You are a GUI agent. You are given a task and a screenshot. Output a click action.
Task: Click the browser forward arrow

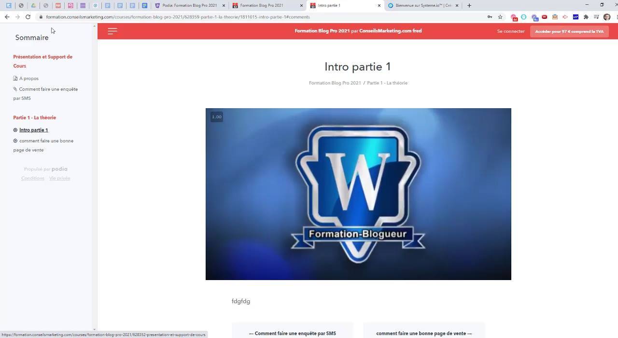17,17
